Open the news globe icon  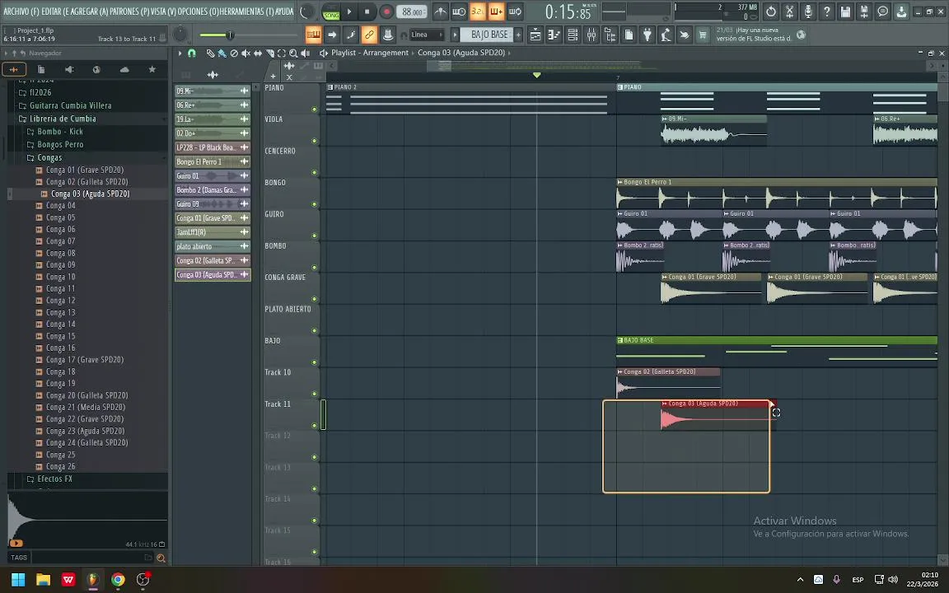[801, 35]
